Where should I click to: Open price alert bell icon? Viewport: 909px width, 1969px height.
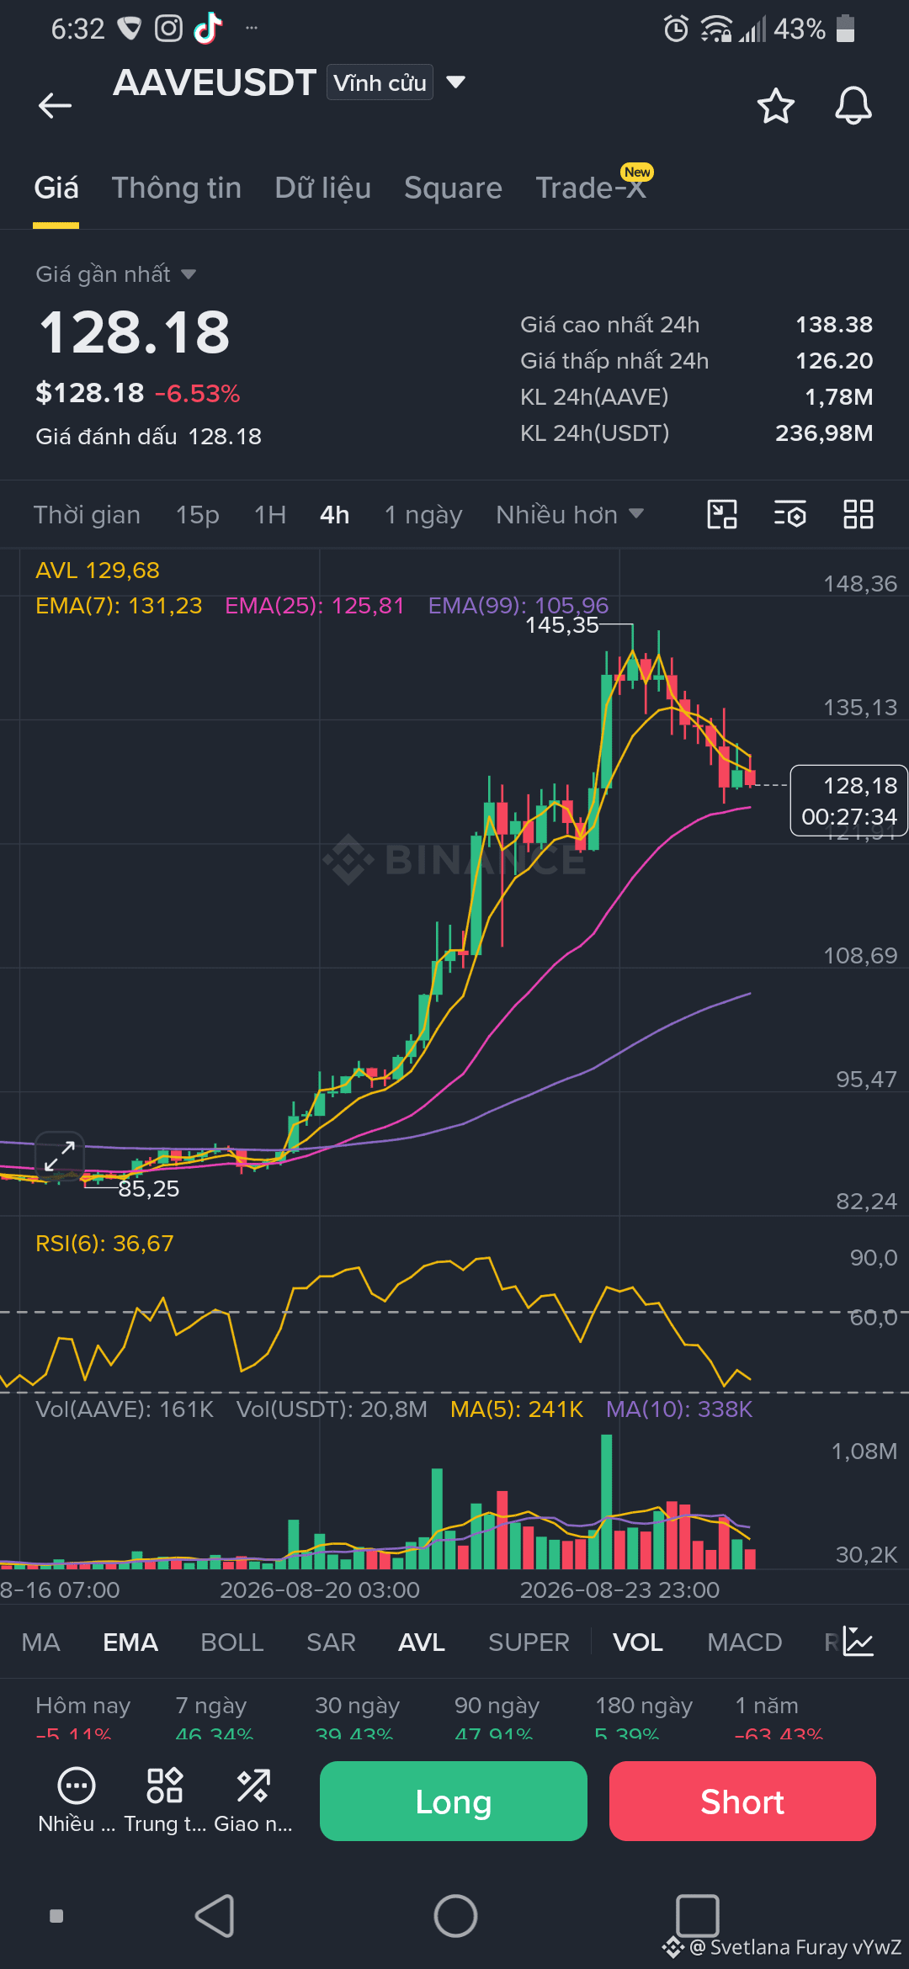[853, 105]
